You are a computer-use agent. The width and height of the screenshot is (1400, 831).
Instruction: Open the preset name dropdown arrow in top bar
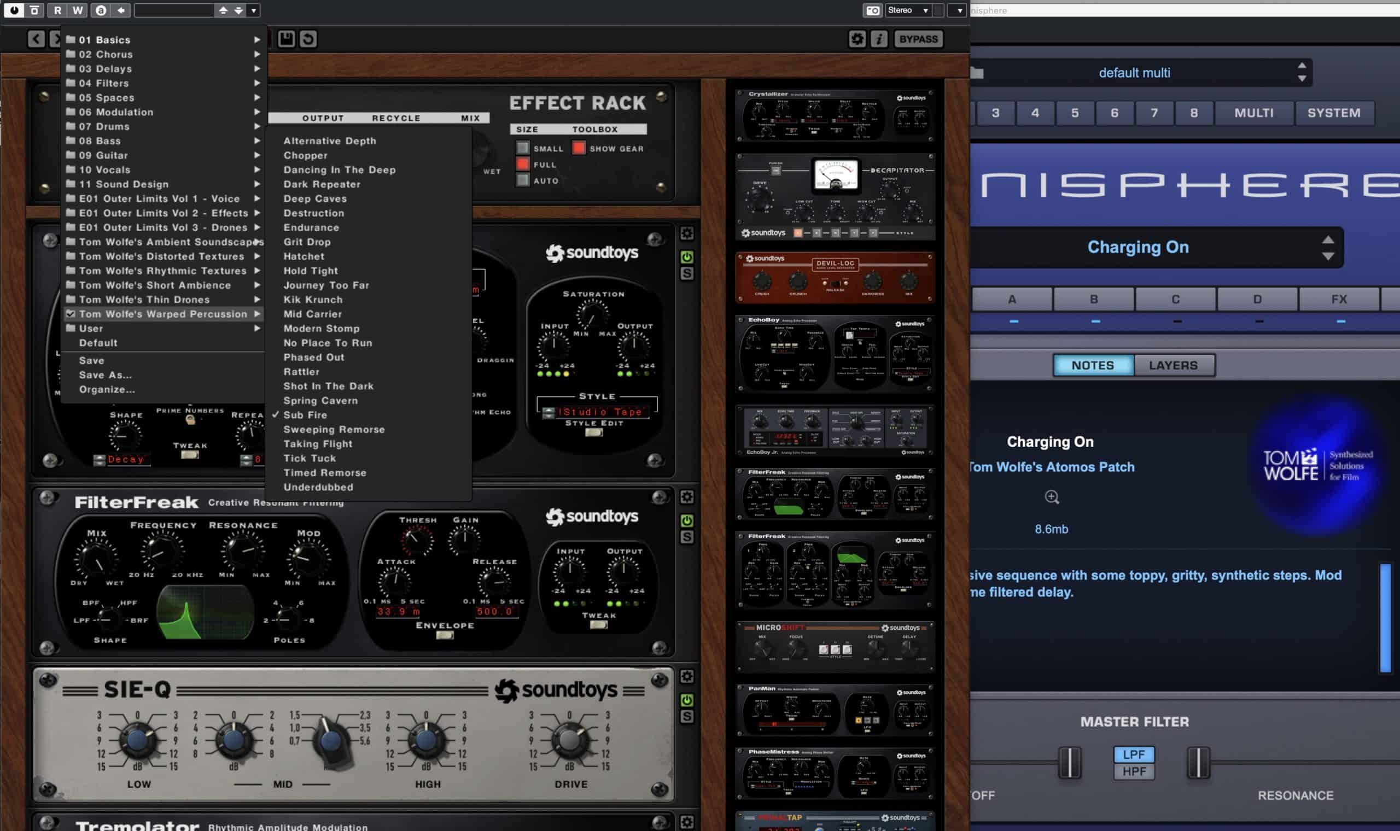coord(254,10)
